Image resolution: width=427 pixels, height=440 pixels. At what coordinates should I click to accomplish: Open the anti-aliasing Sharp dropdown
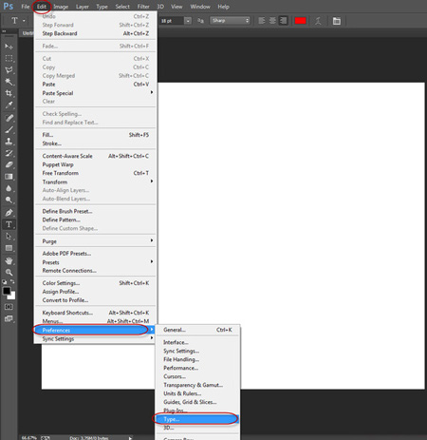231,21
